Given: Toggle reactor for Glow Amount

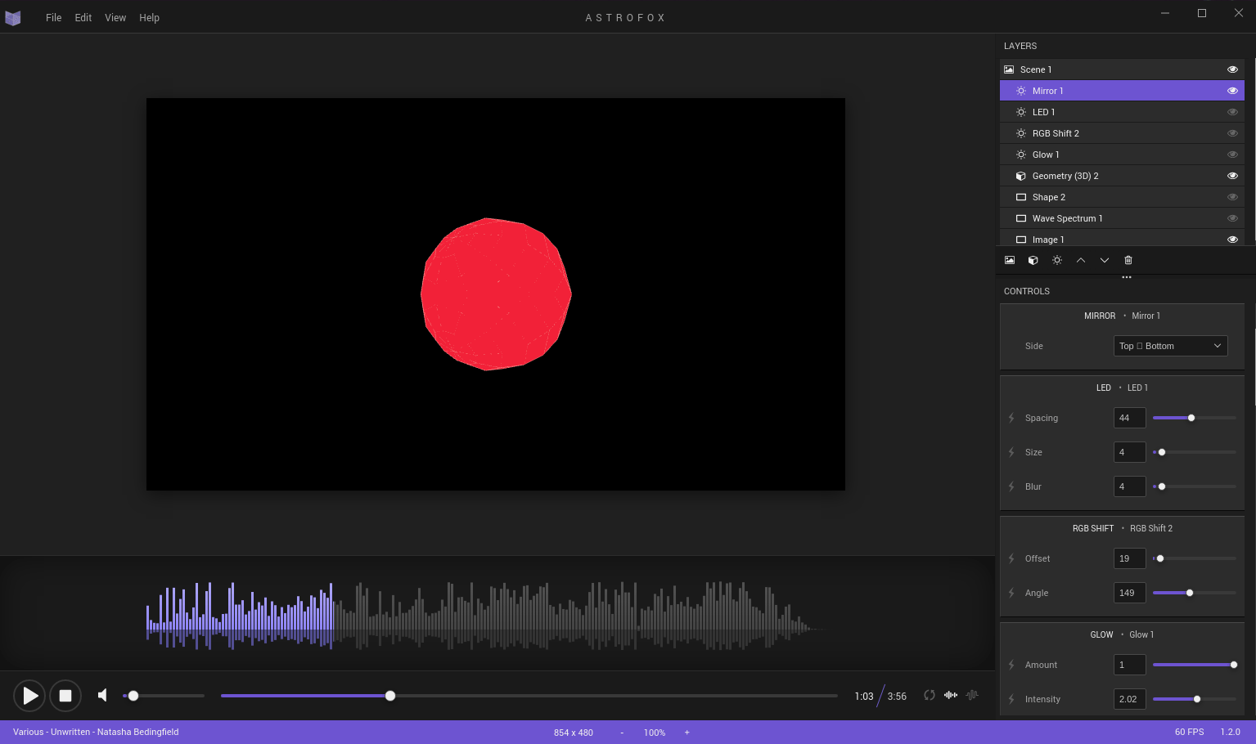Looking at the screenshot, I should point(1012,665).
